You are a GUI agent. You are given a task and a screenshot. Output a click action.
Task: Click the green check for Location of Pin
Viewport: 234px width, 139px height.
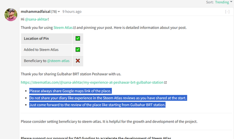click(x=78, y=38)
